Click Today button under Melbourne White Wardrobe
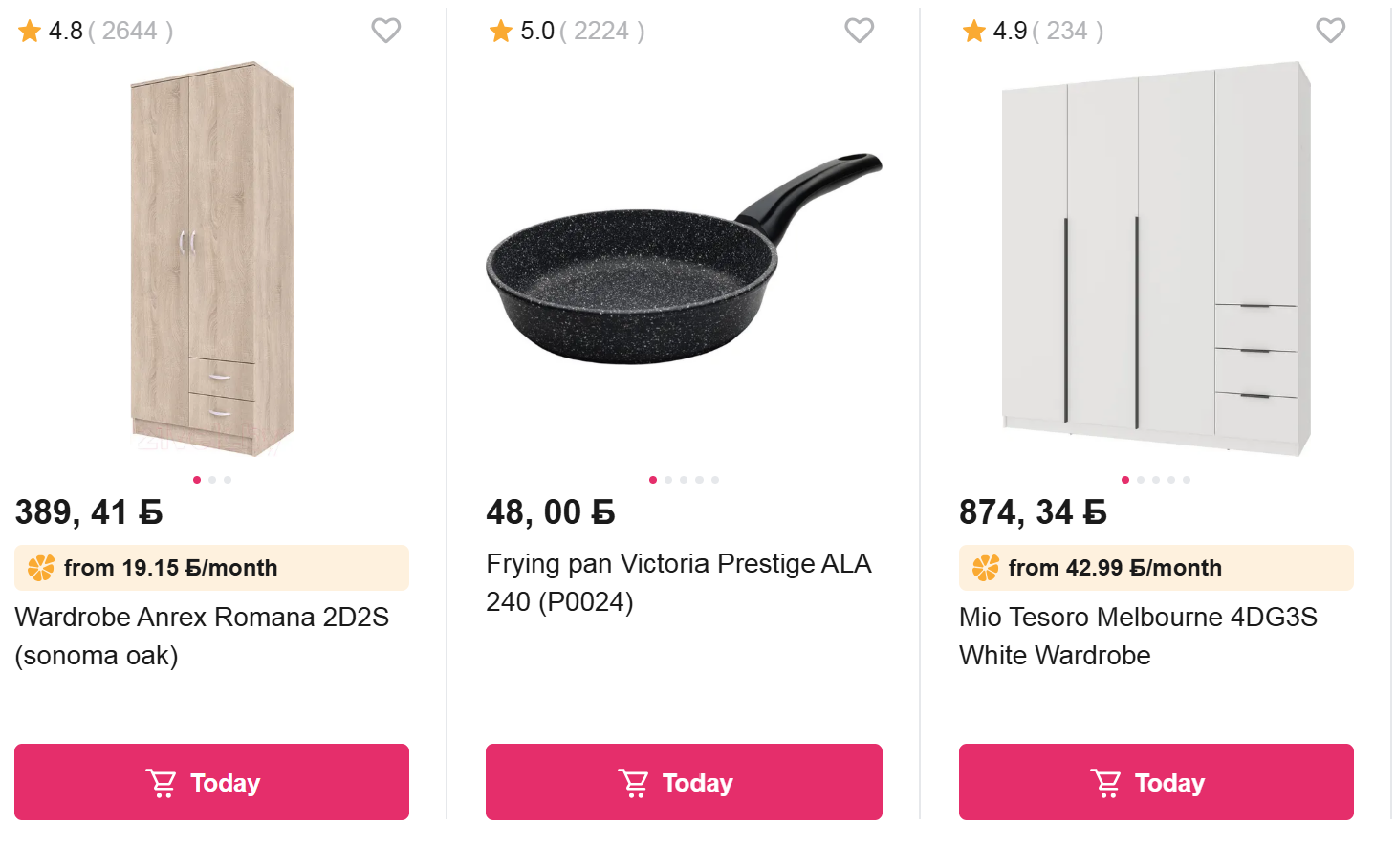Screen dimensions: 1396x847 (x=1156, y=782)
